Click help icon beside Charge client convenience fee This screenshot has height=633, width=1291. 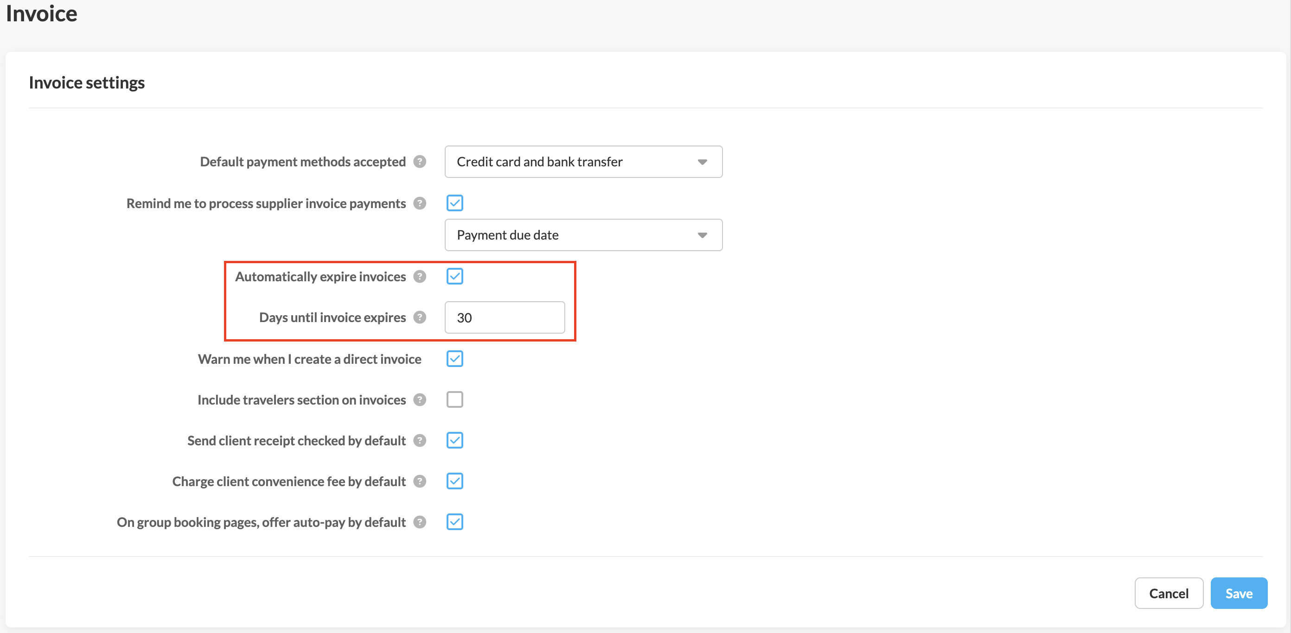[x=420, y=481]
